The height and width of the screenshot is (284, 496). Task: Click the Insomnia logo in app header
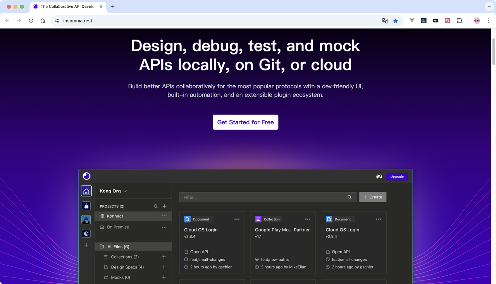pyautogui.click(x=86, y=176)
